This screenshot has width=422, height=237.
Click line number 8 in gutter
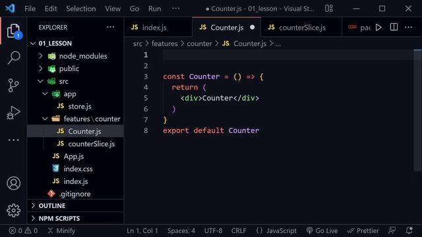coord(146,130)
